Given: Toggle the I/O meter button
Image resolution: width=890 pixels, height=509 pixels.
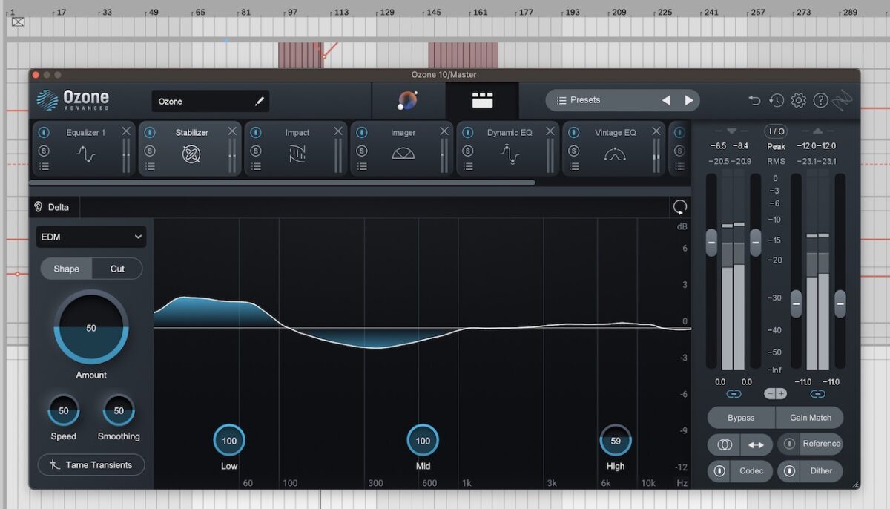Looking at the screenshot, I should [x=776, y=131].
